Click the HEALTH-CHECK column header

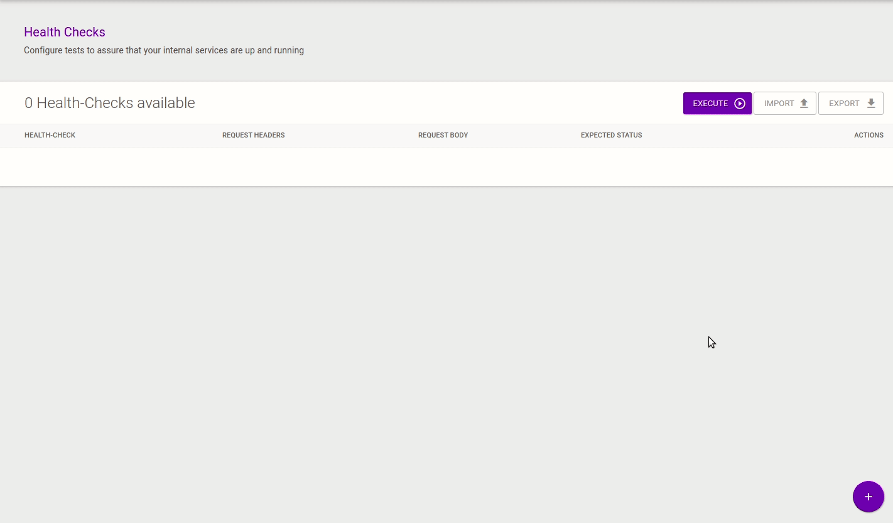point(50,135)
